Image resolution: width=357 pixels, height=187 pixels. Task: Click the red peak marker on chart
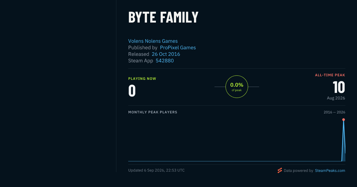[344, 120]
